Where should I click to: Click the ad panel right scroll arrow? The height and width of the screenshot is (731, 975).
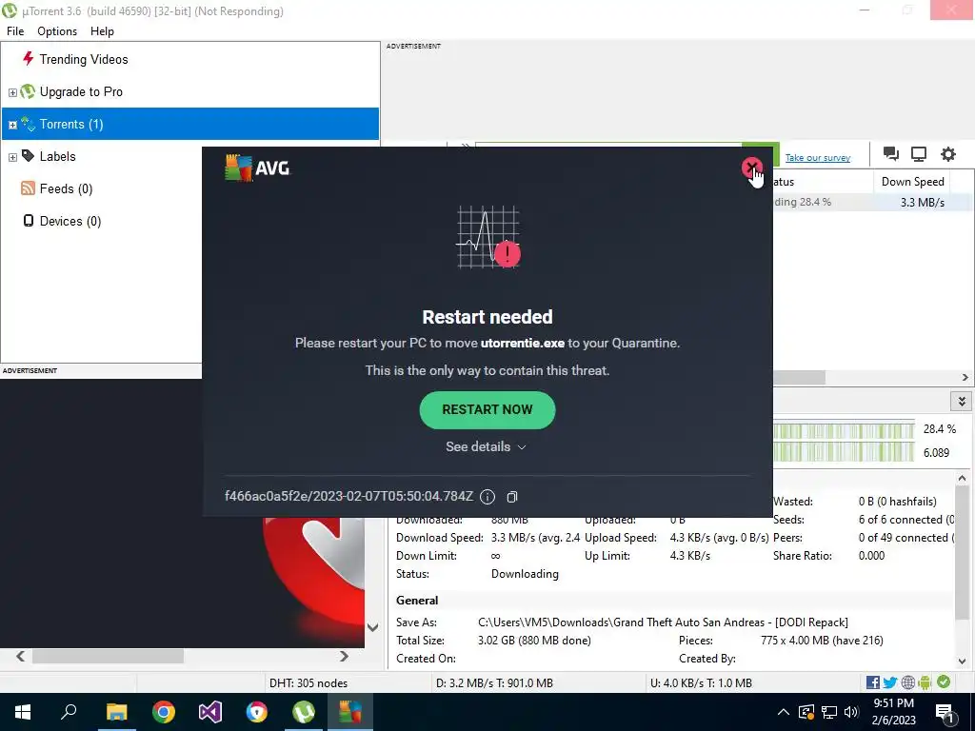[x=344, y=657]
